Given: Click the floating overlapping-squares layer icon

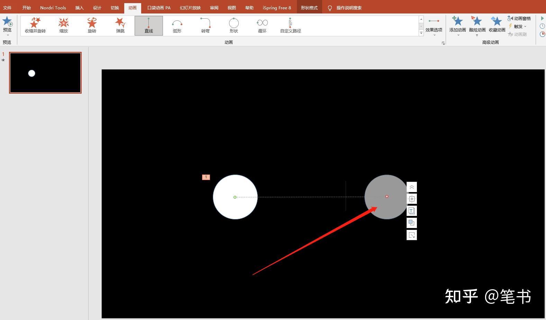Looking at the screenshot, I should (x=412, y=223).
